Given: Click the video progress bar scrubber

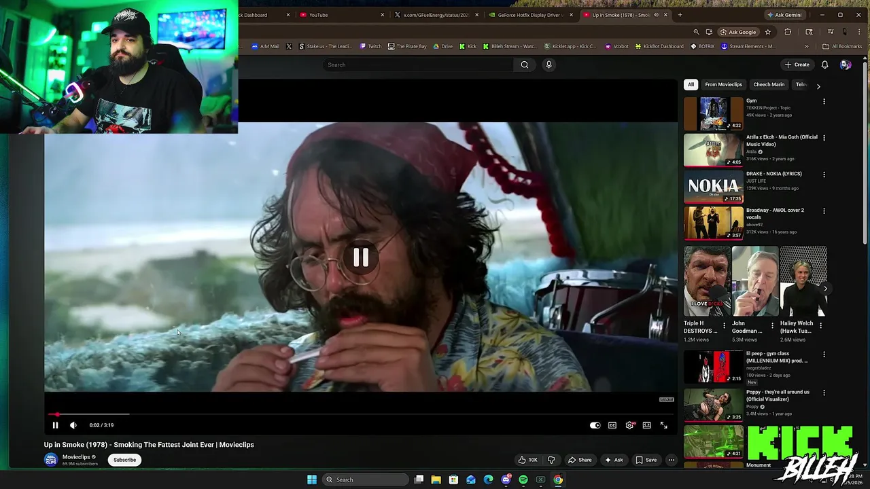Looking at the screenshot, I should click(57, 414).
